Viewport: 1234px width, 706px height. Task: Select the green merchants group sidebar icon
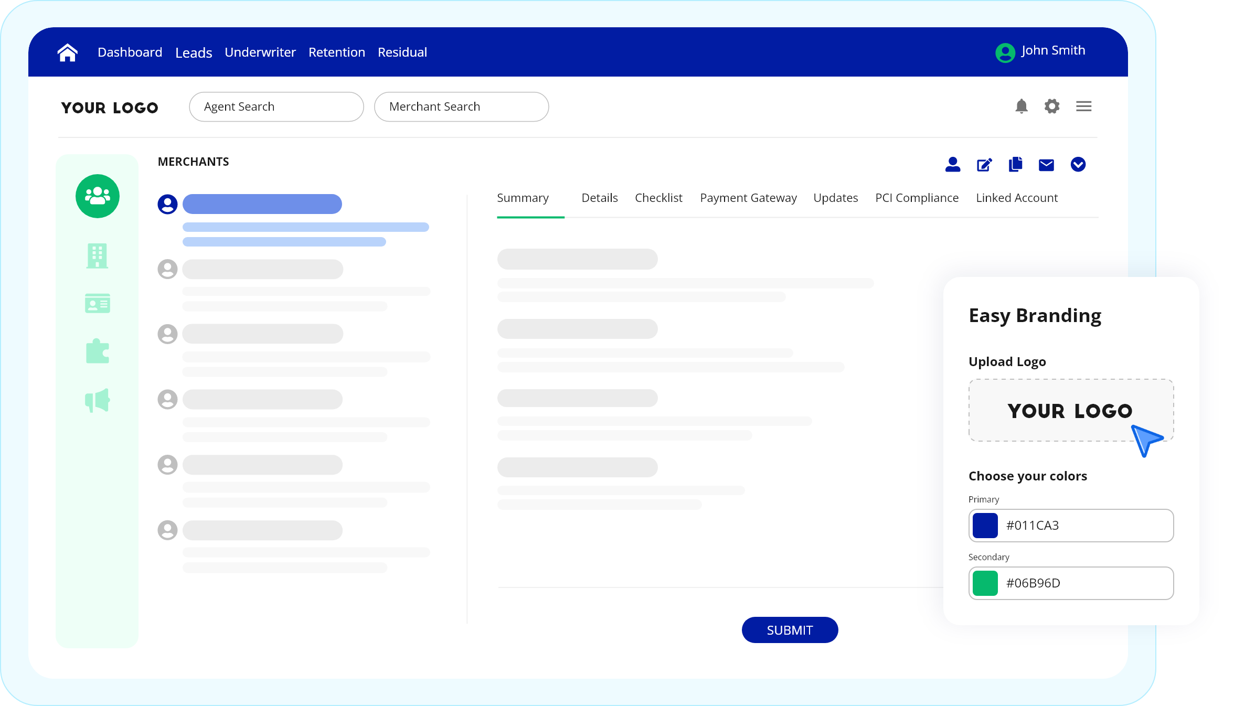(x=98, y=196)
